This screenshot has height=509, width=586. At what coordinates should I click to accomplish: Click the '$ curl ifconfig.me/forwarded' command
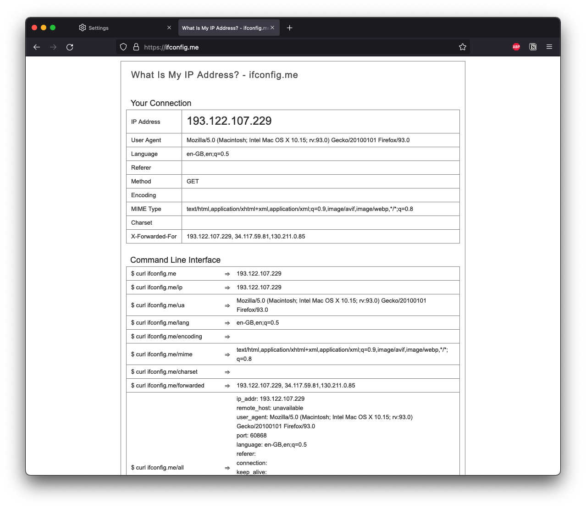(168, 386)
